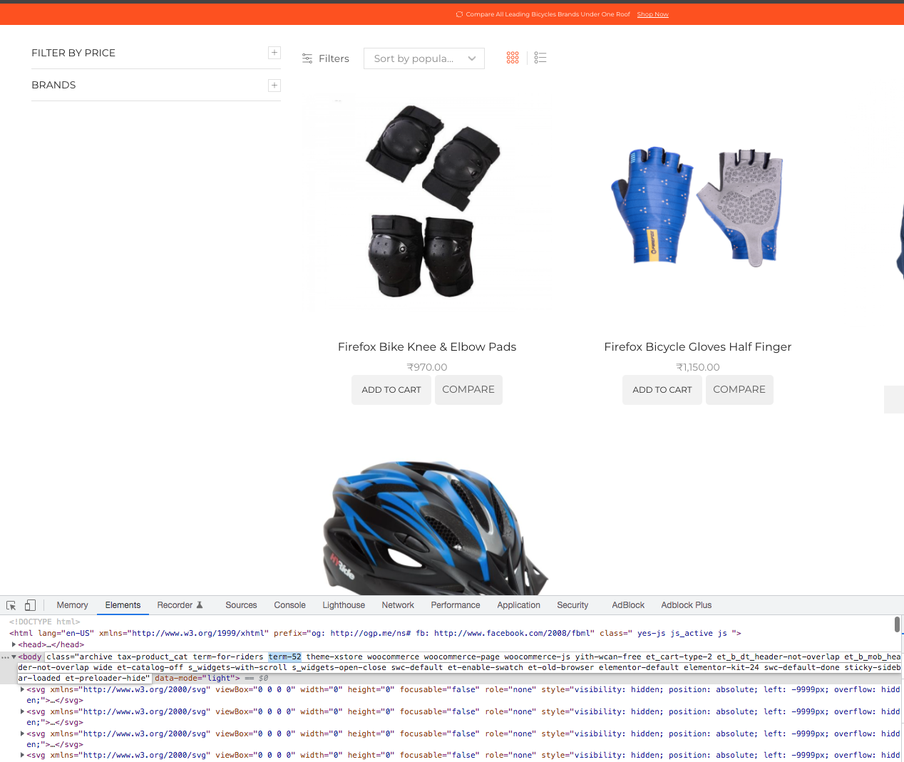Switch to the Network tab
This screenshot has width=904, height=762.
pyautogui.click(x=398, y=605)
